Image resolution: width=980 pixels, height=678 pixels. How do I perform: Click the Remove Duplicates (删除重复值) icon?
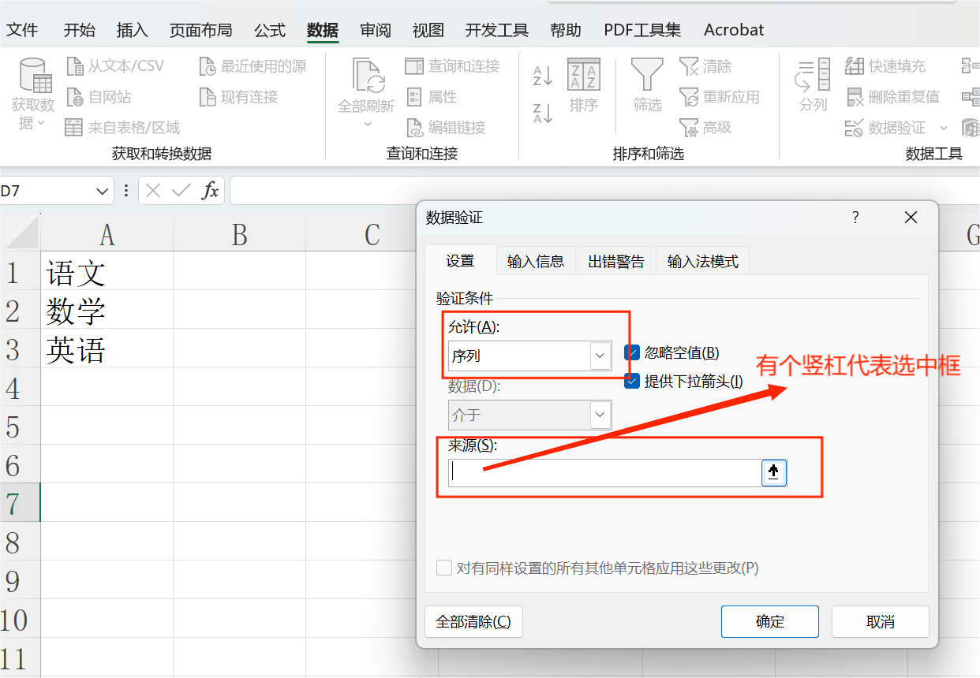click(x=855, y=97)
